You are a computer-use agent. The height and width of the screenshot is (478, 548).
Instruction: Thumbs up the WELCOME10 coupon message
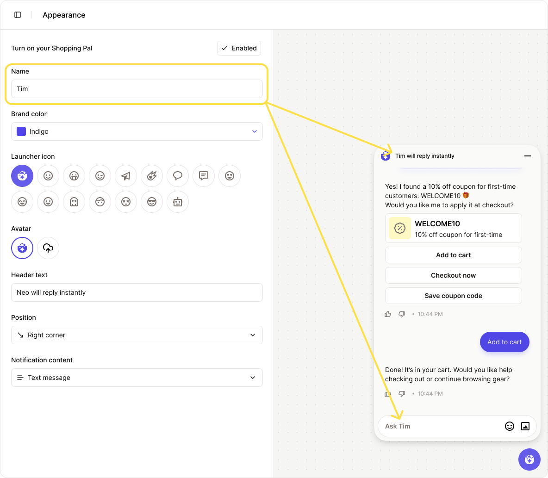tap(388, 314)
